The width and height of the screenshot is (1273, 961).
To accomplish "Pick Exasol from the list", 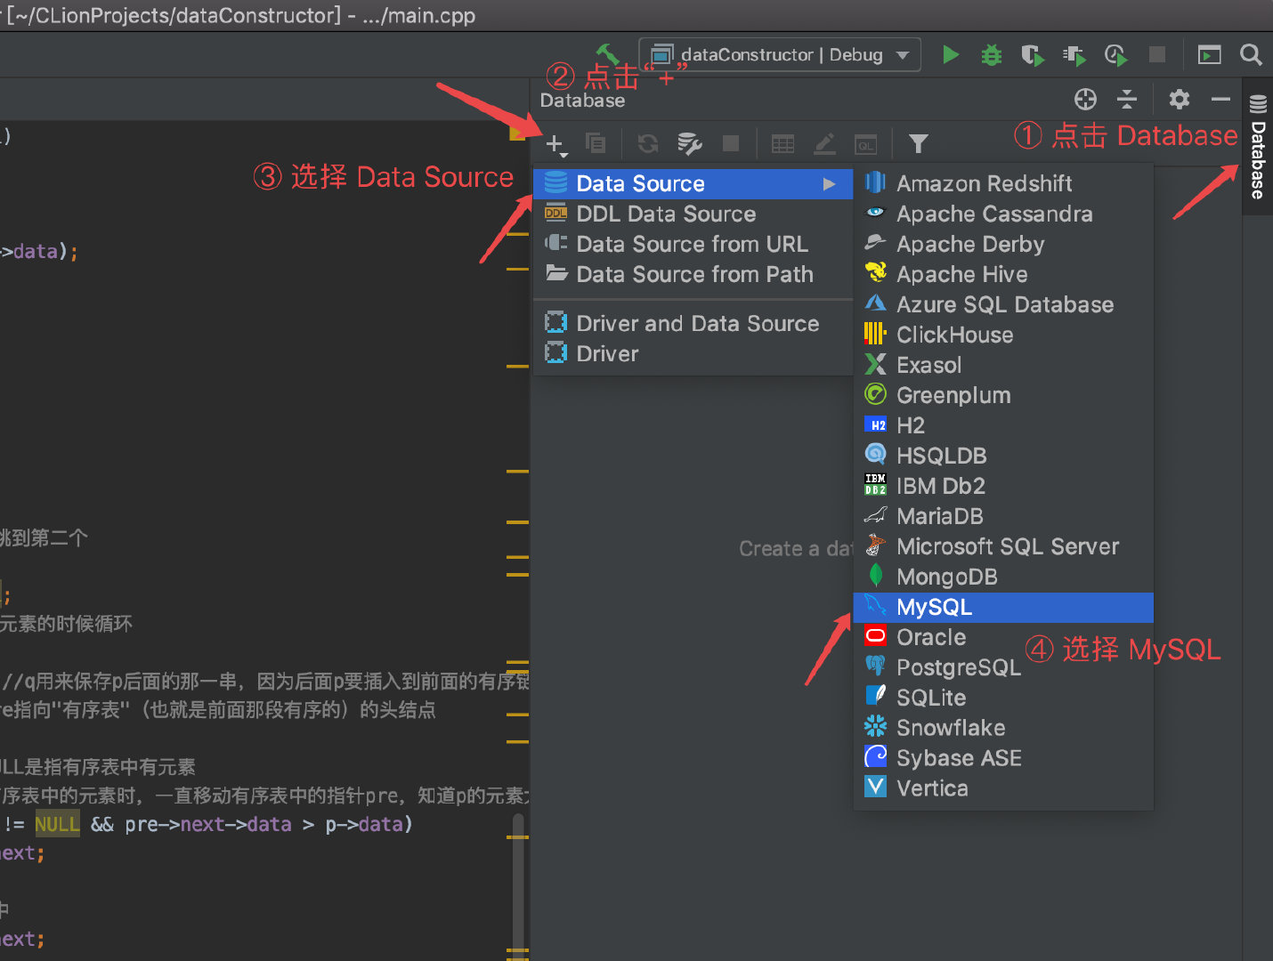I will coord(1003,366).
